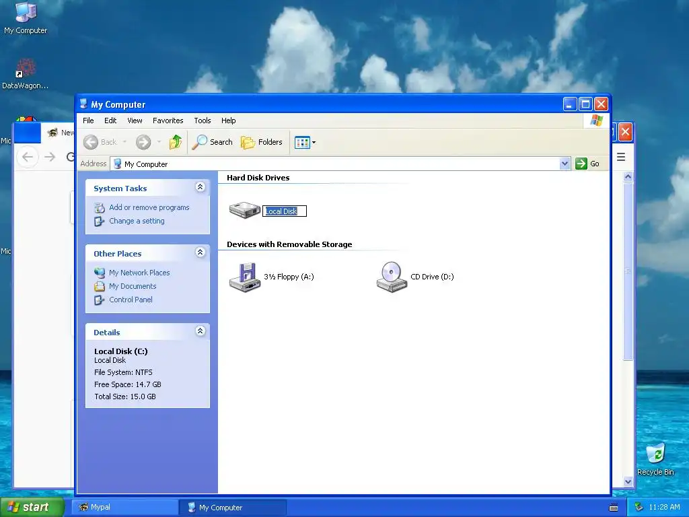Click the Go button
The height and width of the screenshot is (517, 689).
tap(587, 164)
